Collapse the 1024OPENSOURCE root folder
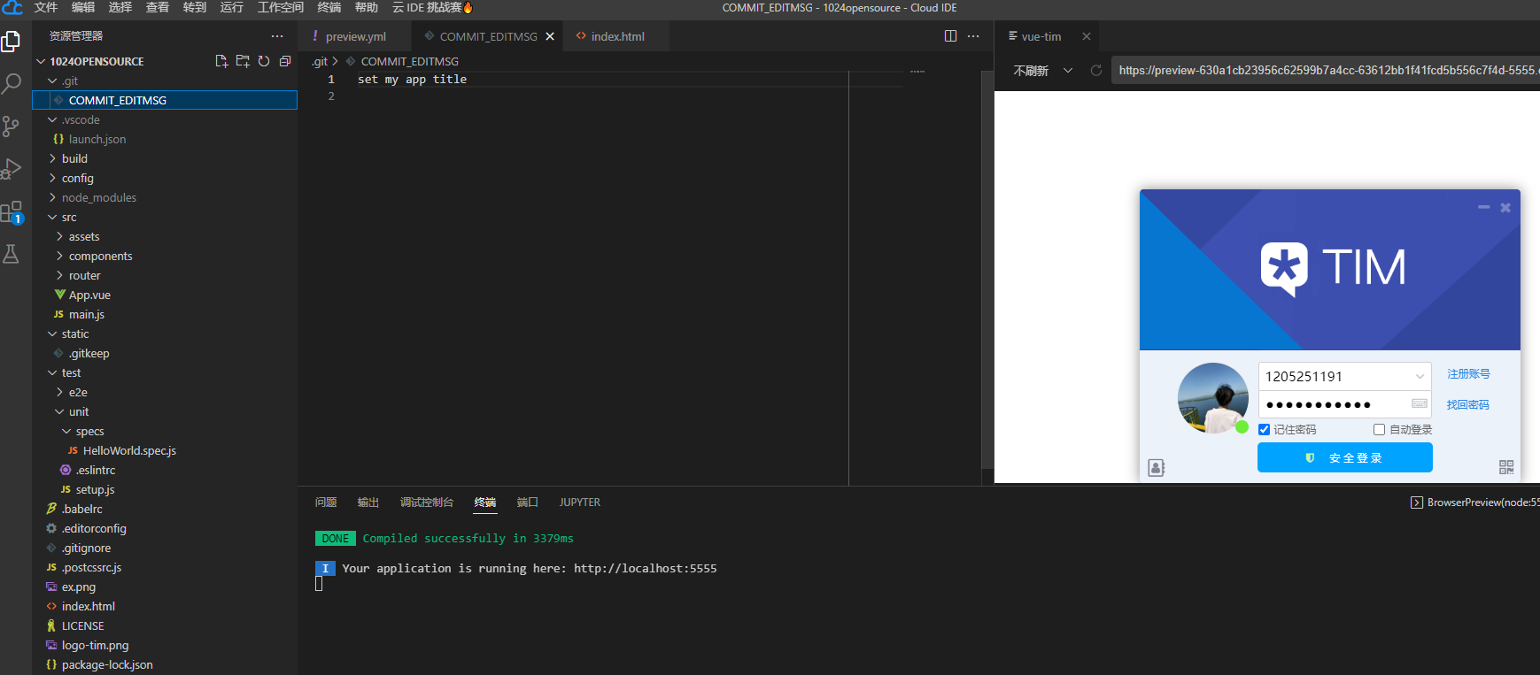 (x=41, y=61)
